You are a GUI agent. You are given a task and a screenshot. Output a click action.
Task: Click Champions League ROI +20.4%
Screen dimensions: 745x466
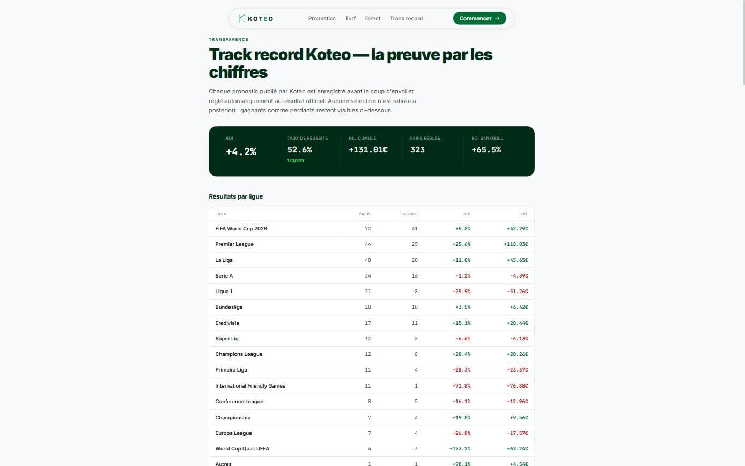461,354
